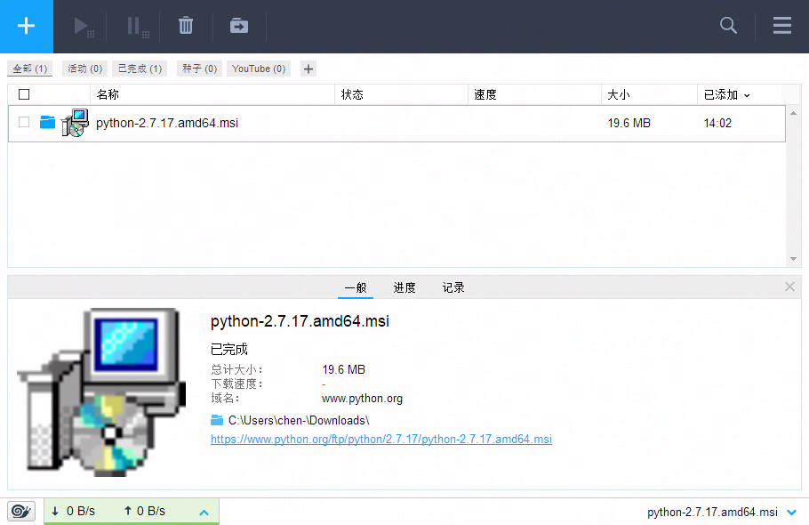Image resolution: width=809 pixels, height=525 pixels.
Task: Click the large installer thumbnail in details
Action: 101,392
